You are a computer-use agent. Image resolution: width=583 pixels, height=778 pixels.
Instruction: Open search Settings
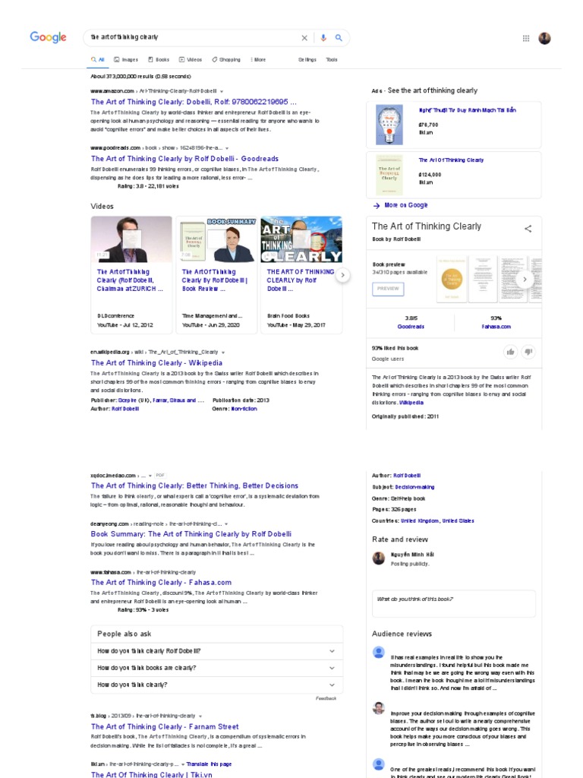pyautogui.click(x=307, y=59)
